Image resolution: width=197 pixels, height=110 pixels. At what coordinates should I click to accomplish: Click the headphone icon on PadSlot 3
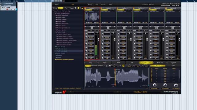pos(118,8)
